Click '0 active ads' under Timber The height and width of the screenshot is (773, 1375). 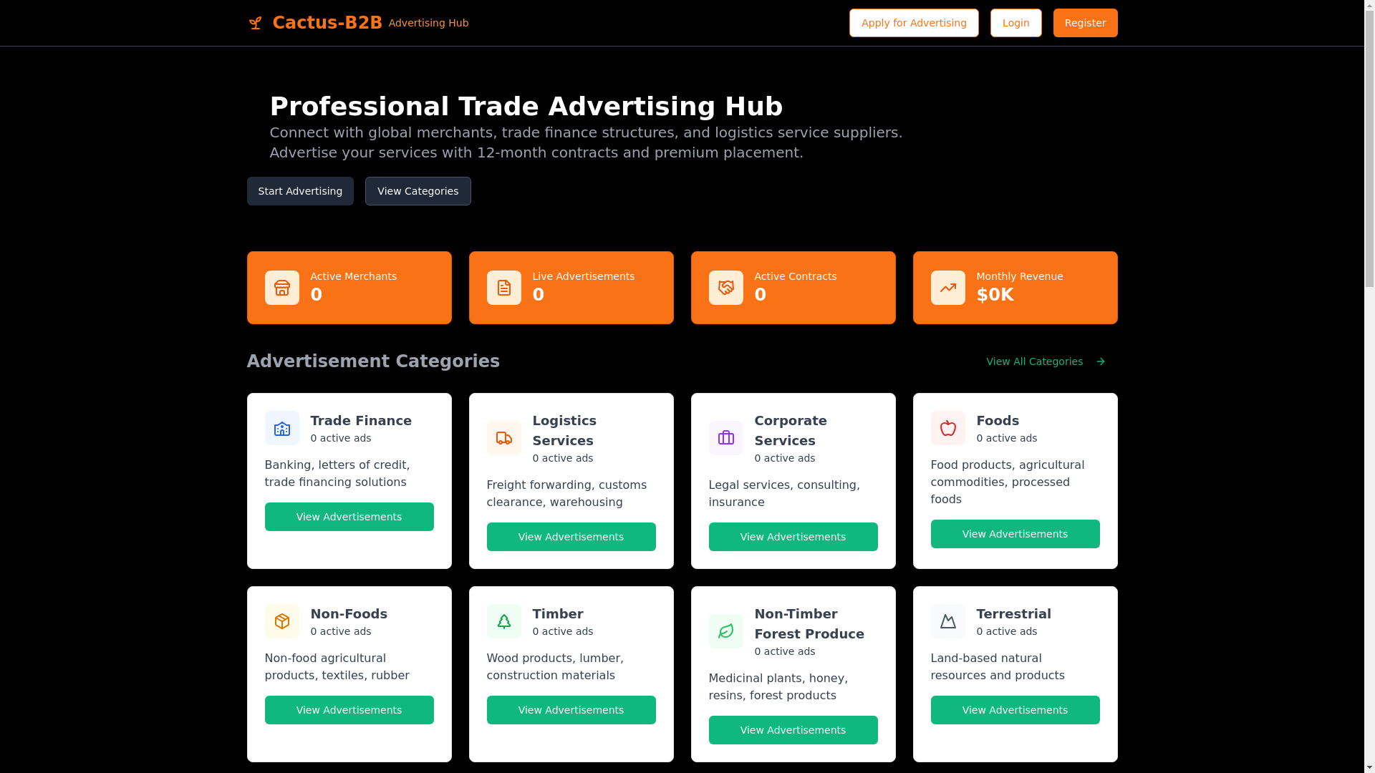[x=563, y=631]
